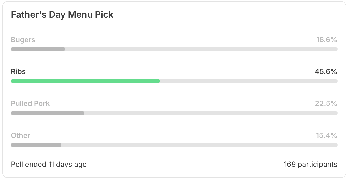The width and height of the screenshot is (350, 182).
Task: Click the unfilled part of the Bugers bar track
Action: click(201, 49)
